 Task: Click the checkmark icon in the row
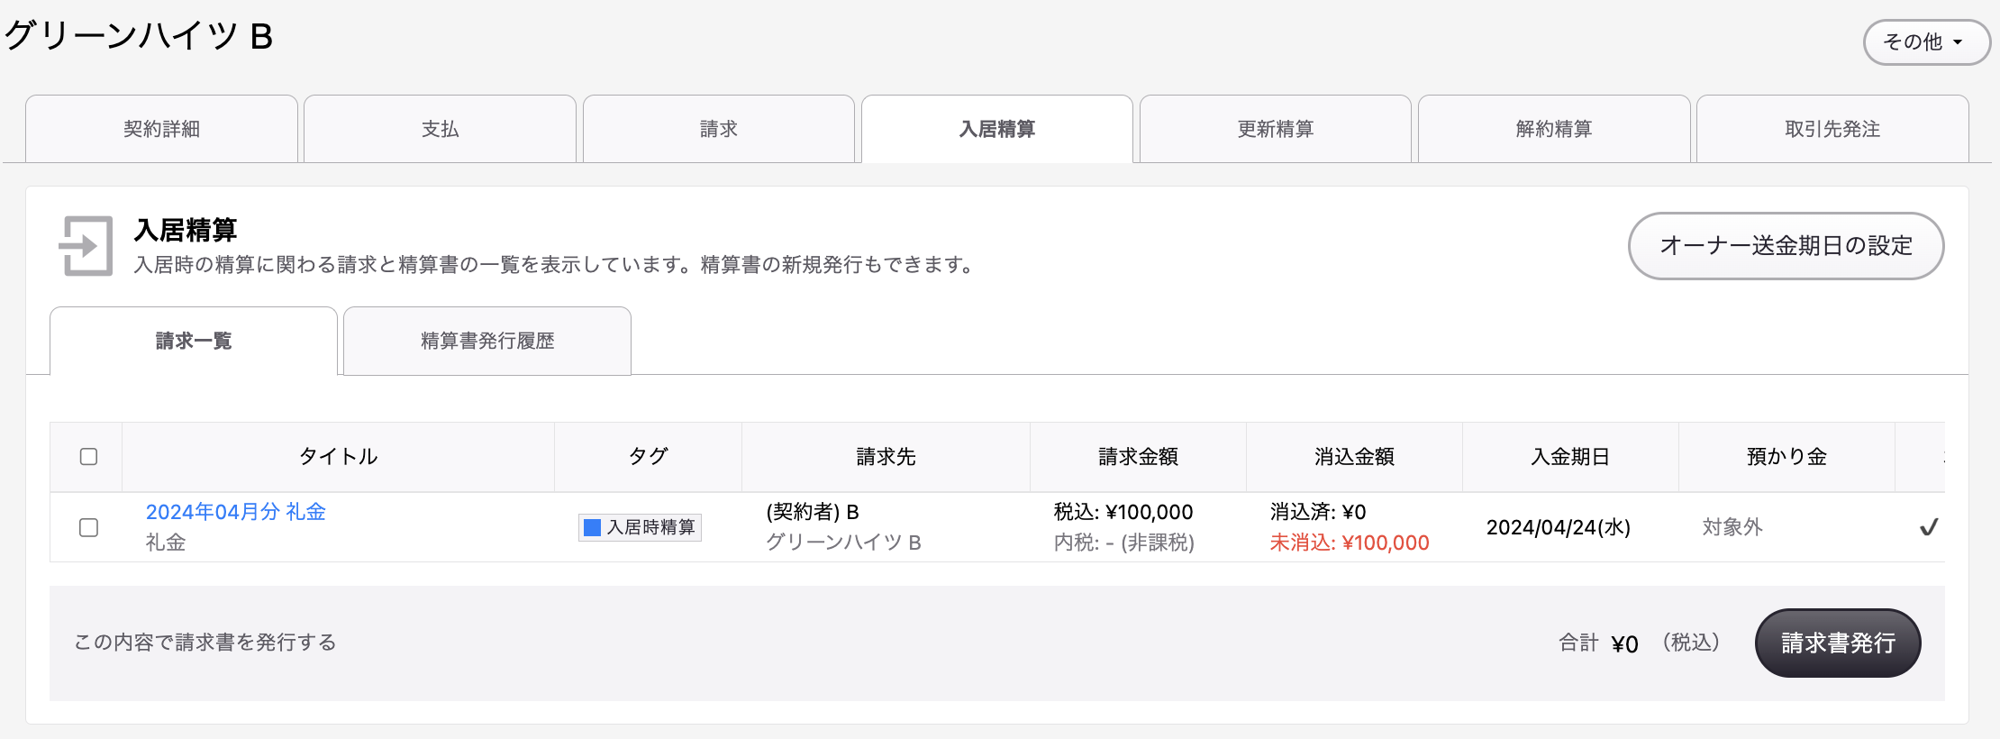click(1928, 527)
